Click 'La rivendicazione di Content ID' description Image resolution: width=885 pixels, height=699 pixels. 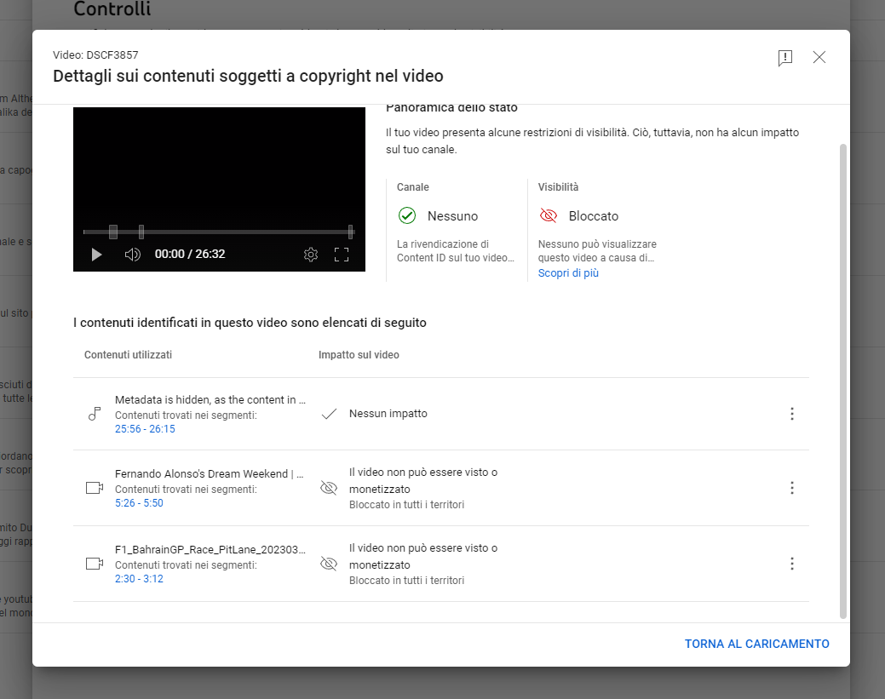pos(456,251)
